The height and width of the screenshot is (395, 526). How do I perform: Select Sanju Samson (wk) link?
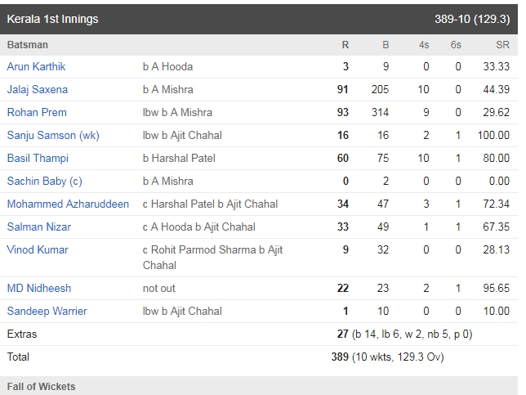click(53, 135)
